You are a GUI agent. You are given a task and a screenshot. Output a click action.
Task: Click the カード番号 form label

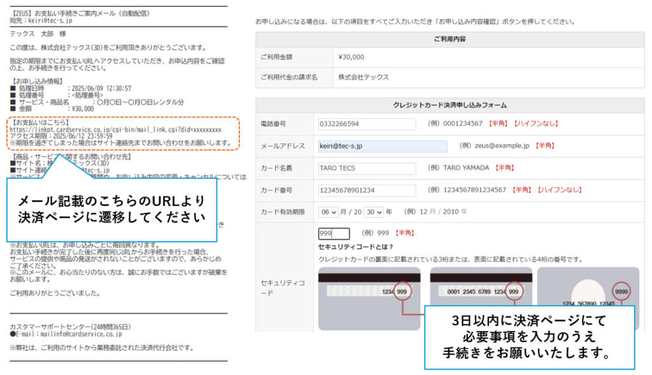pos(276,190)
